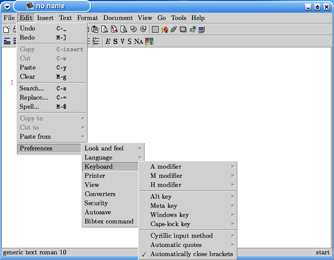
Task: Expand the M modifier submenu
Action: coord(188,176)
